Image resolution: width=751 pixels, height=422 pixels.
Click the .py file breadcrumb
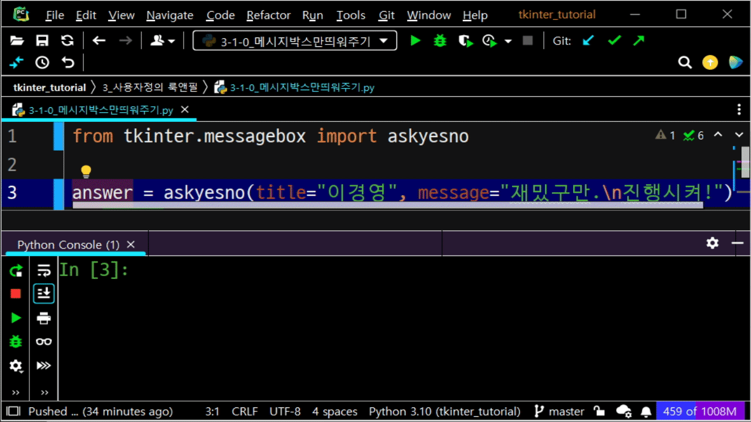[x=295, y=87]
